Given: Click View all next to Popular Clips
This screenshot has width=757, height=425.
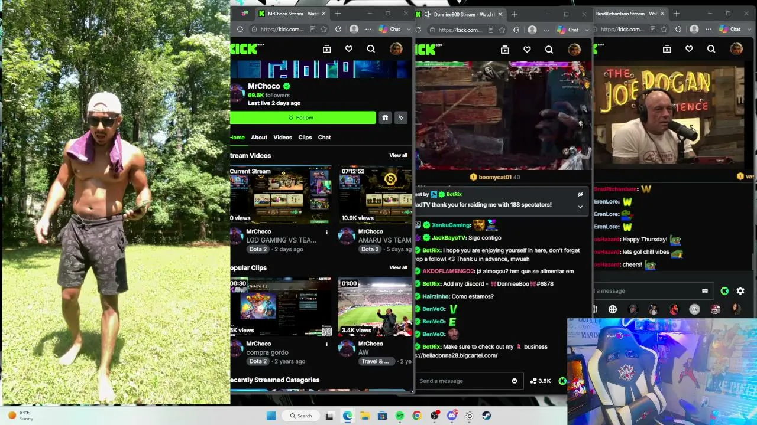Looking at the screenshot, I should [398, 267].
